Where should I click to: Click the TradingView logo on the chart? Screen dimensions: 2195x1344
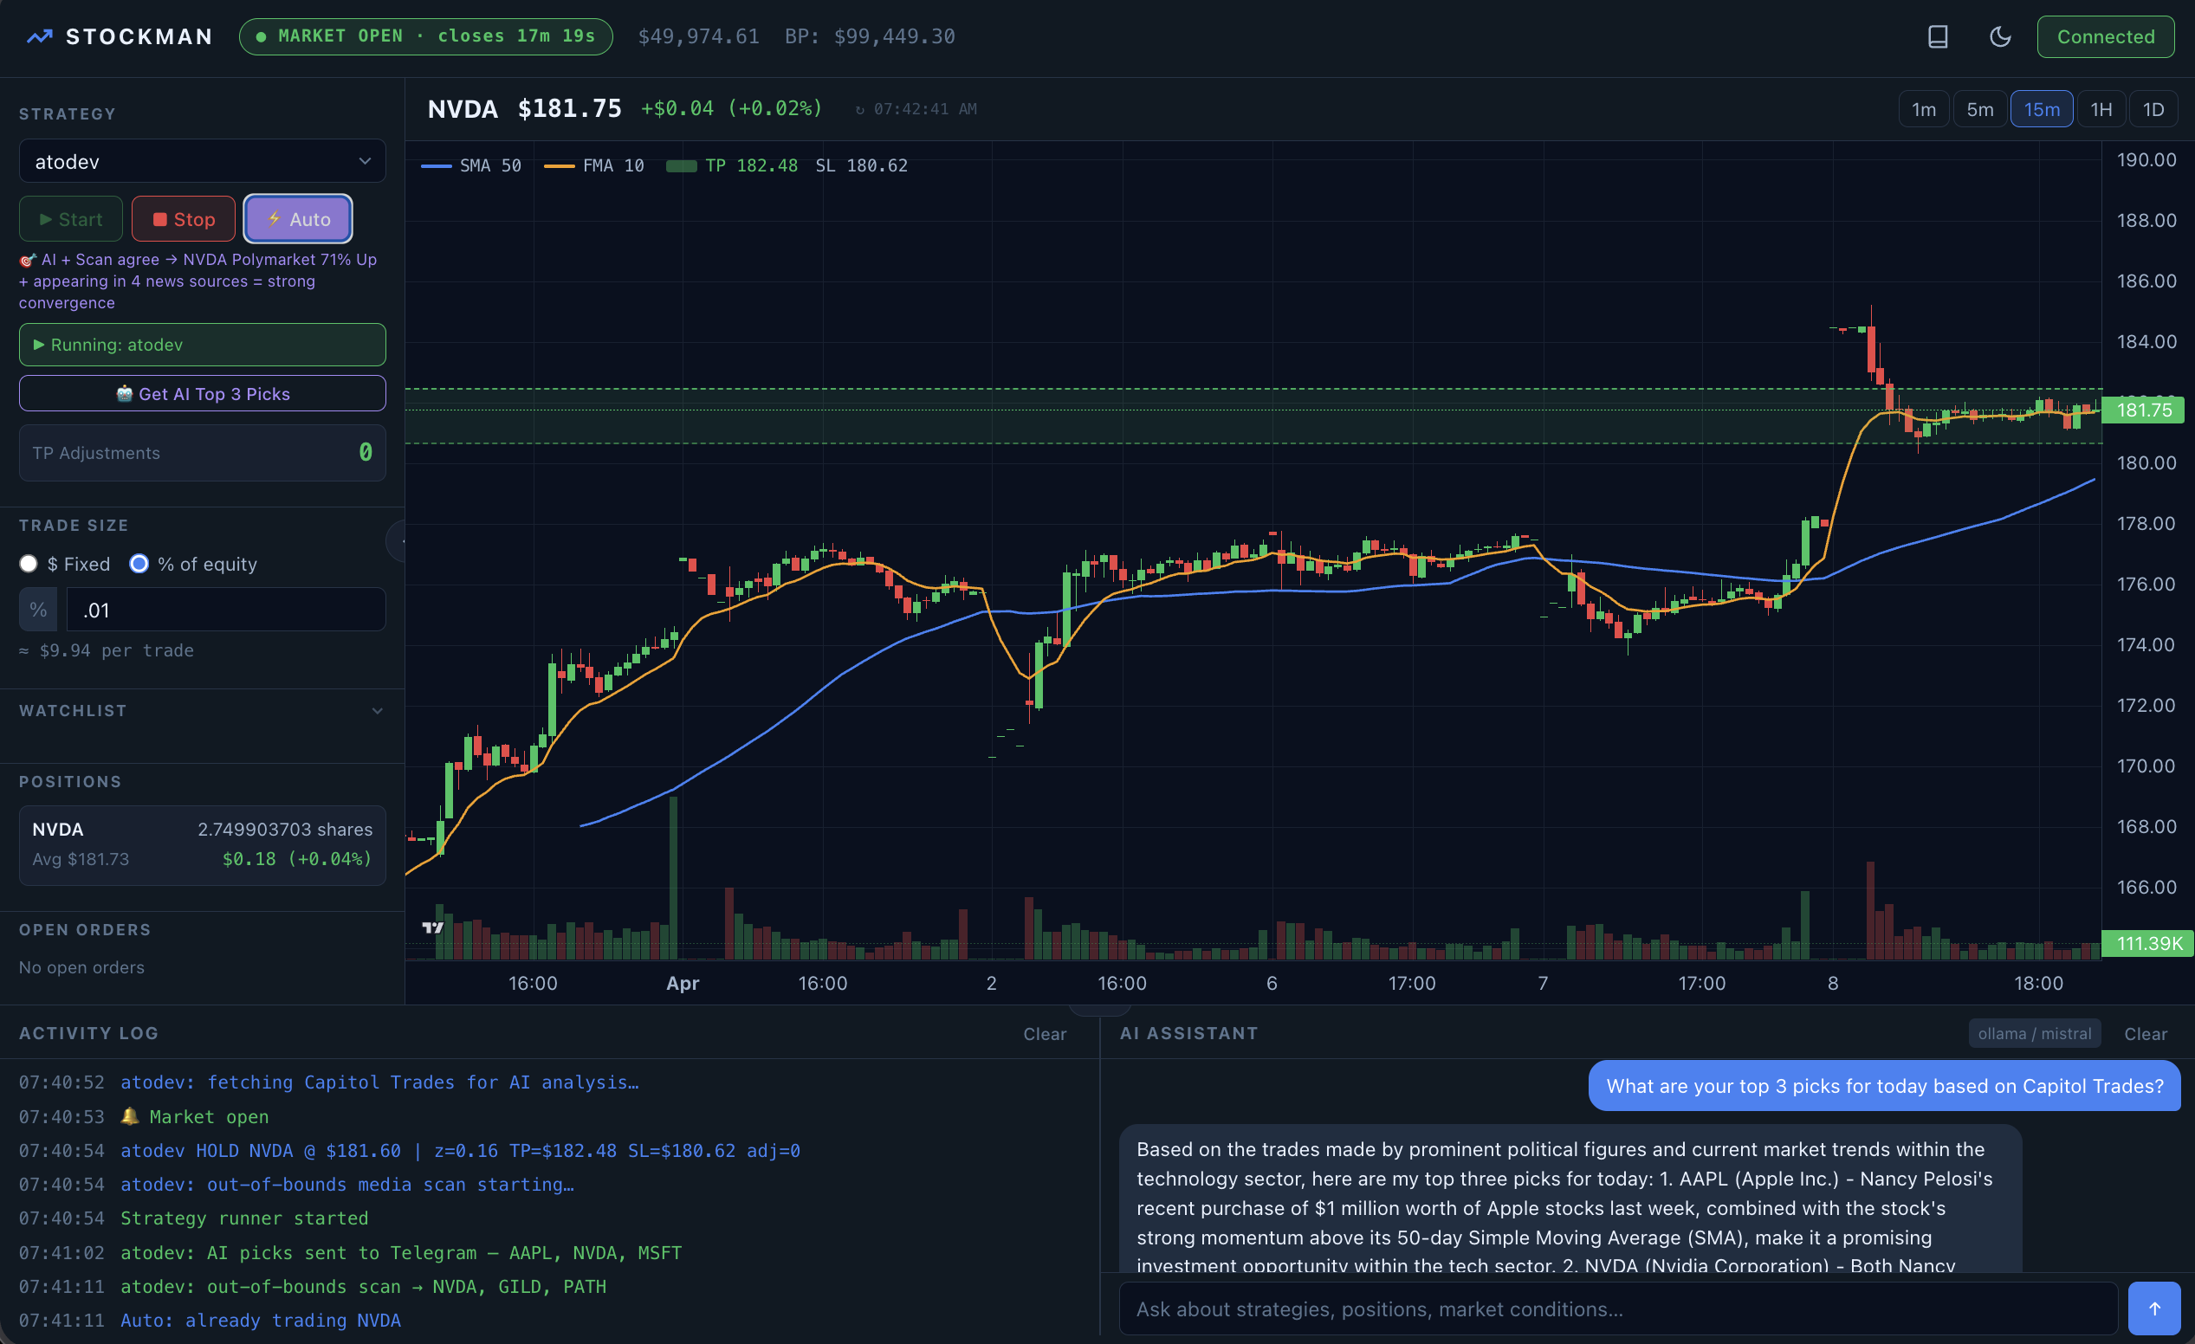coord(433,927)
